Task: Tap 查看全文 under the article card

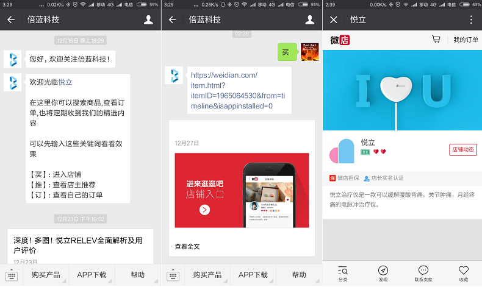Action: click(187, 247)
